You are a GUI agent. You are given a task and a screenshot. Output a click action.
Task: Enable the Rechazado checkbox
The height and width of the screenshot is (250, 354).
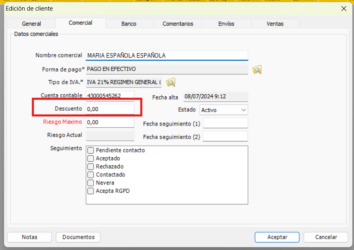click(x=90, y=166)
